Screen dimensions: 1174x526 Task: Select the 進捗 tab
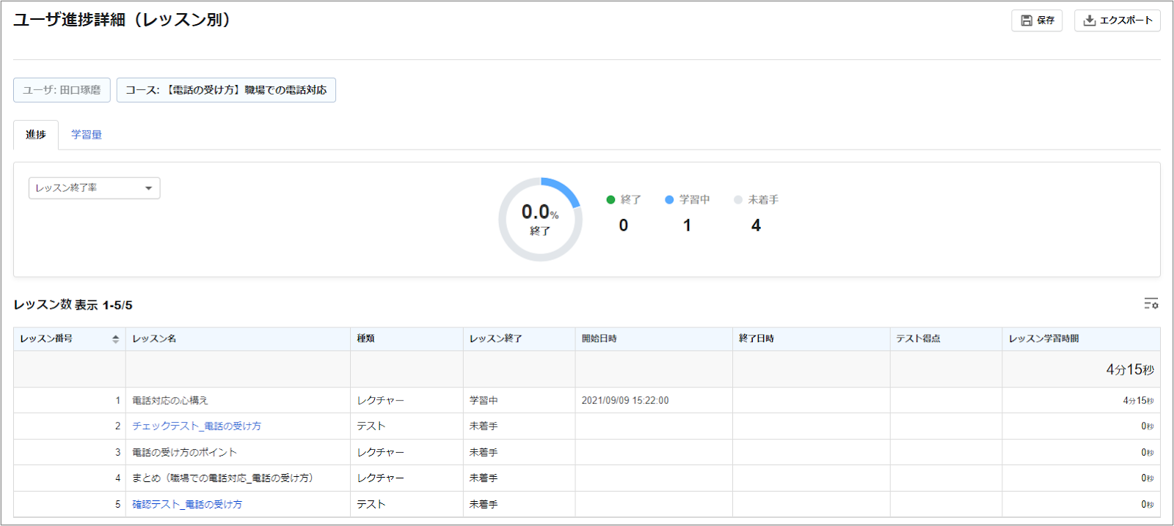[36, 135]
